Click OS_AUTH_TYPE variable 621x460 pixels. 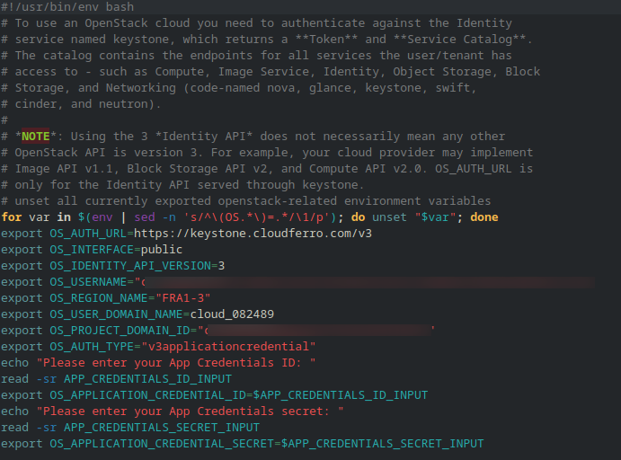pyautogui.click(x=92, y=347)
